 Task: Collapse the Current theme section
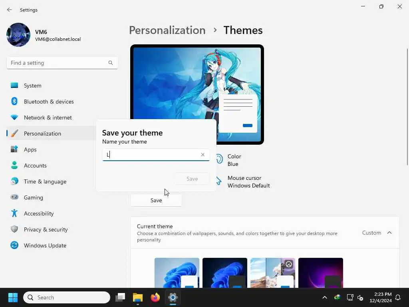pos(389,233)
